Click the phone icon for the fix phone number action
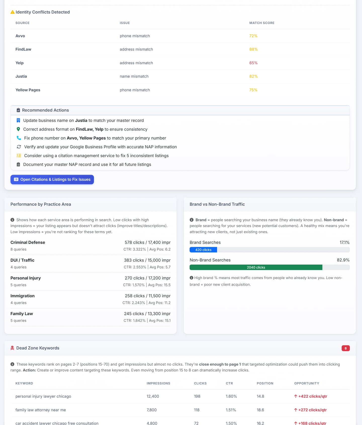 [x=19, y=138]
